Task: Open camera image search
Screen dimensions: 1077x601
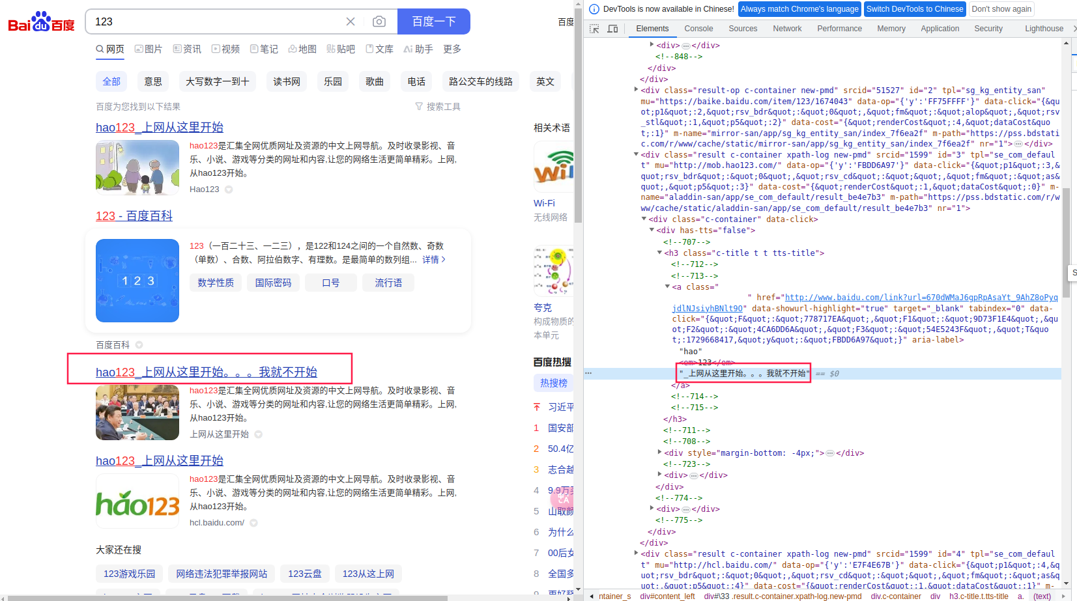Action: click(x=379, y=21)
